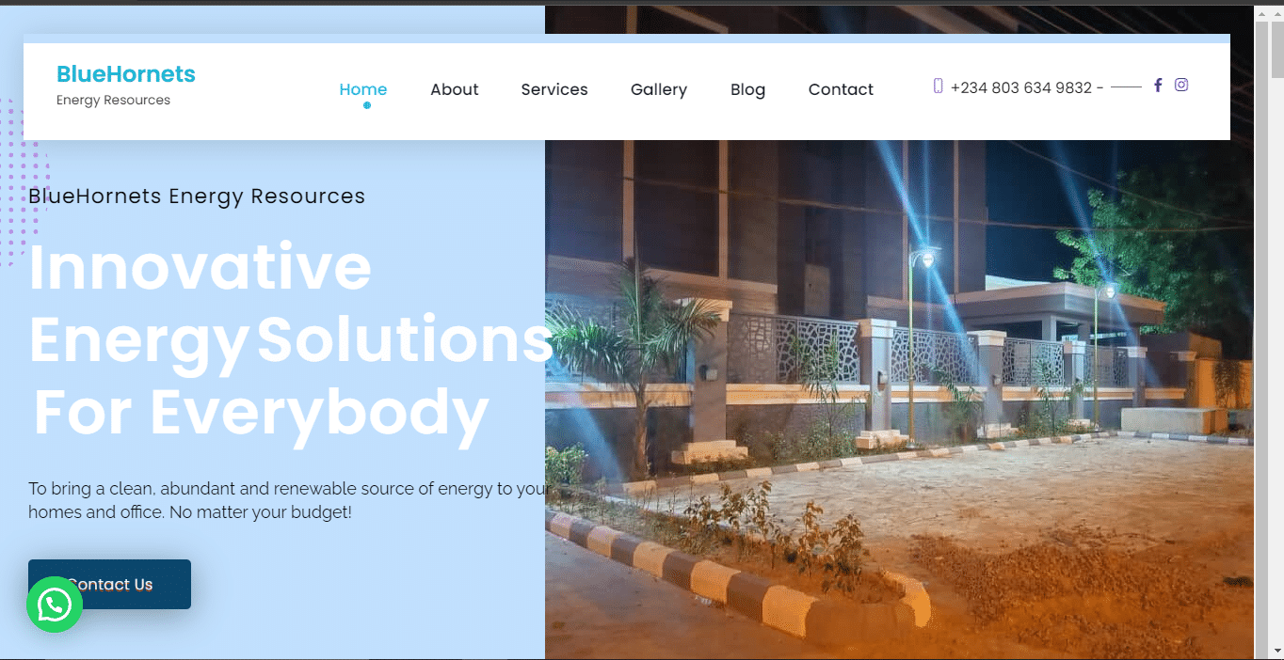Click the Contact Us button
The height and width of the screenshot is (660, 1284).
point(109,584)
